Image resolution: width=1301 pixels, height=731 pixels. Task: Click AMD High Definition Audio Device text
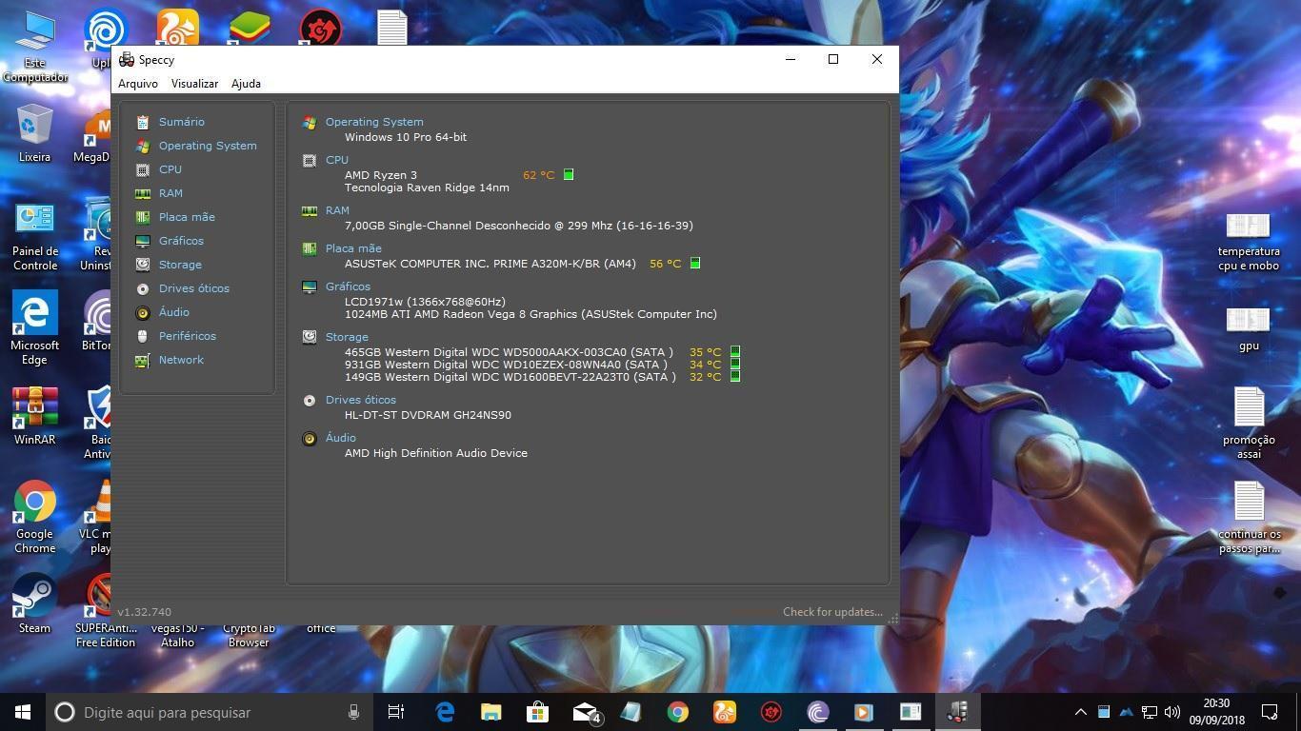[436, 453]
